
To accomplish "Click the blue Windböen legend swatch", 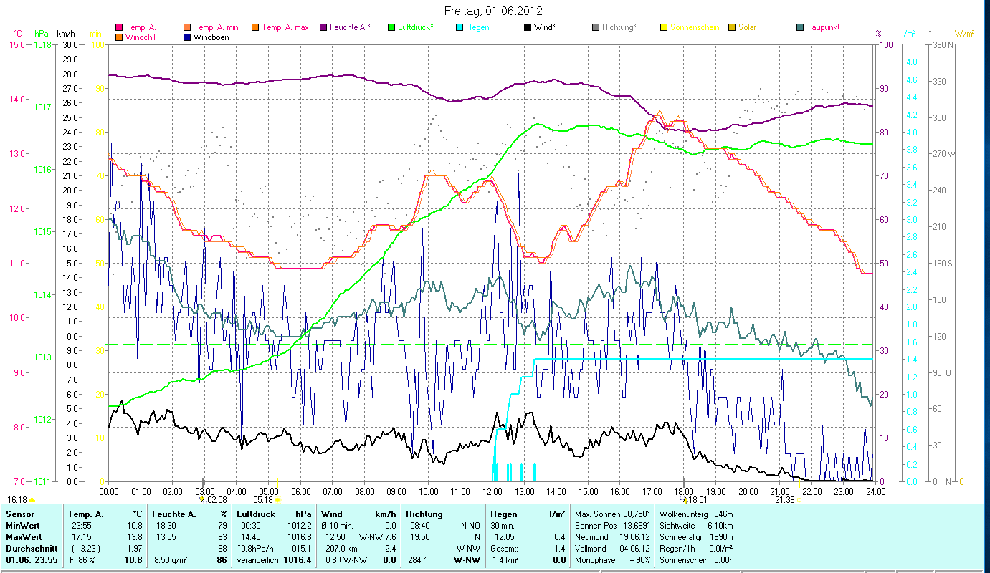I will (x=188, y=37).
